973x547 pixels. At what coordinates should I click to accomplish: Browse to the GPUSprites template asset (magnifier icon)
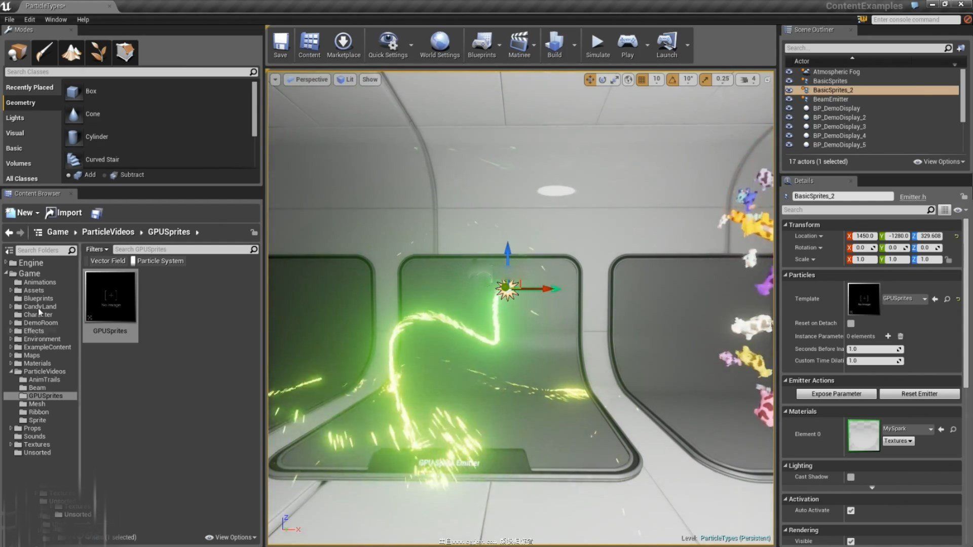pos(947,299)
